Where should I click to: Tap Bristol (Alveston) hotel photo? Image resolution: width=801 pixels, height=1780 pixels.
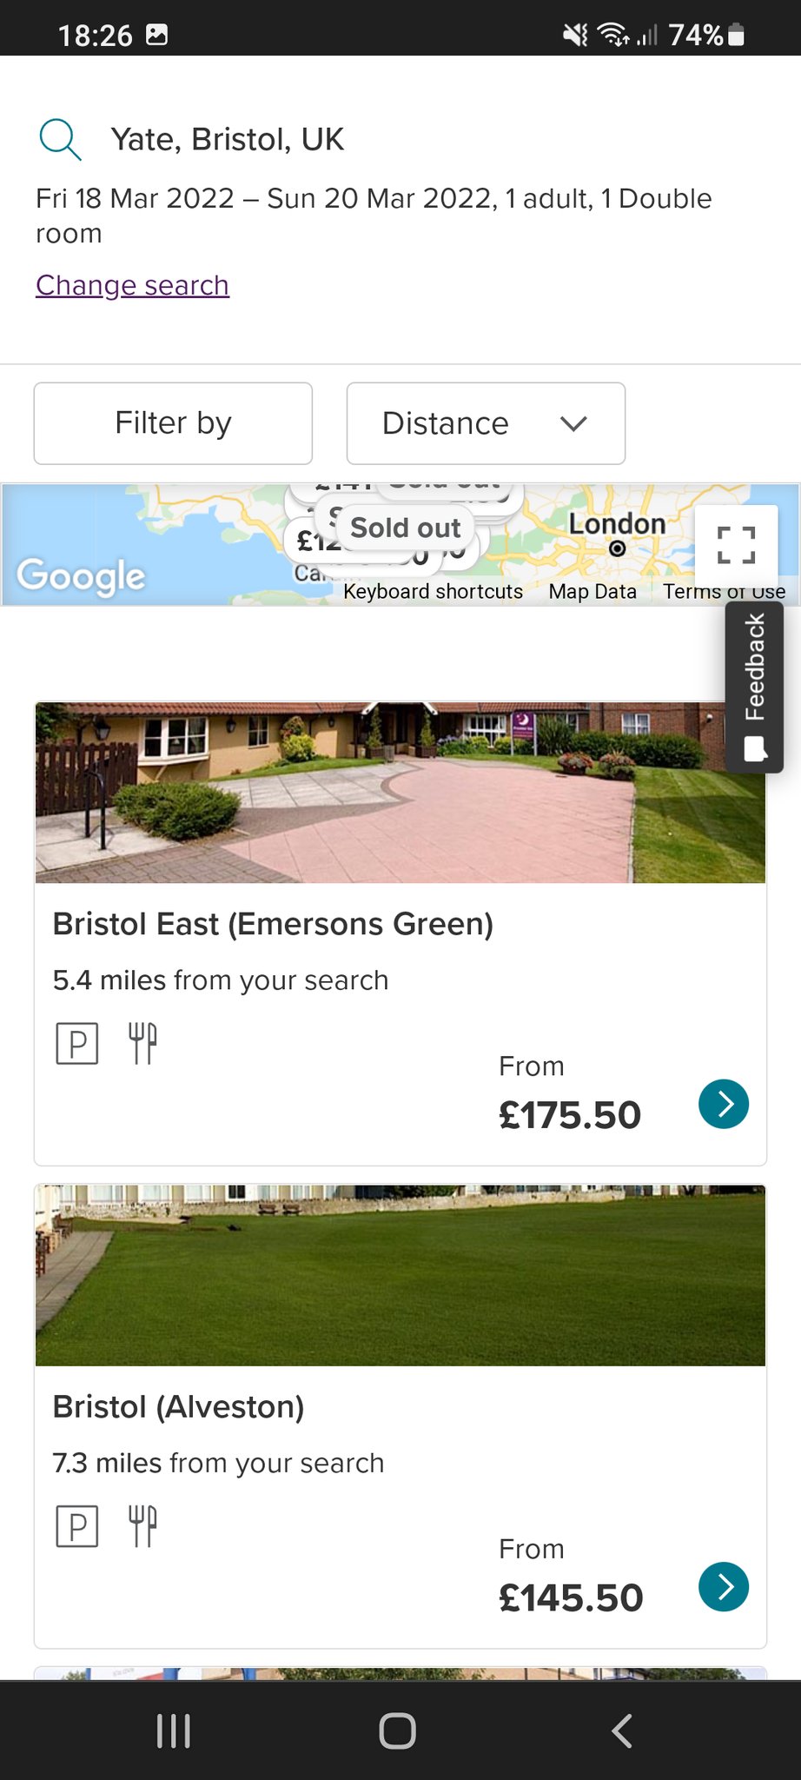click(400, 1275)
